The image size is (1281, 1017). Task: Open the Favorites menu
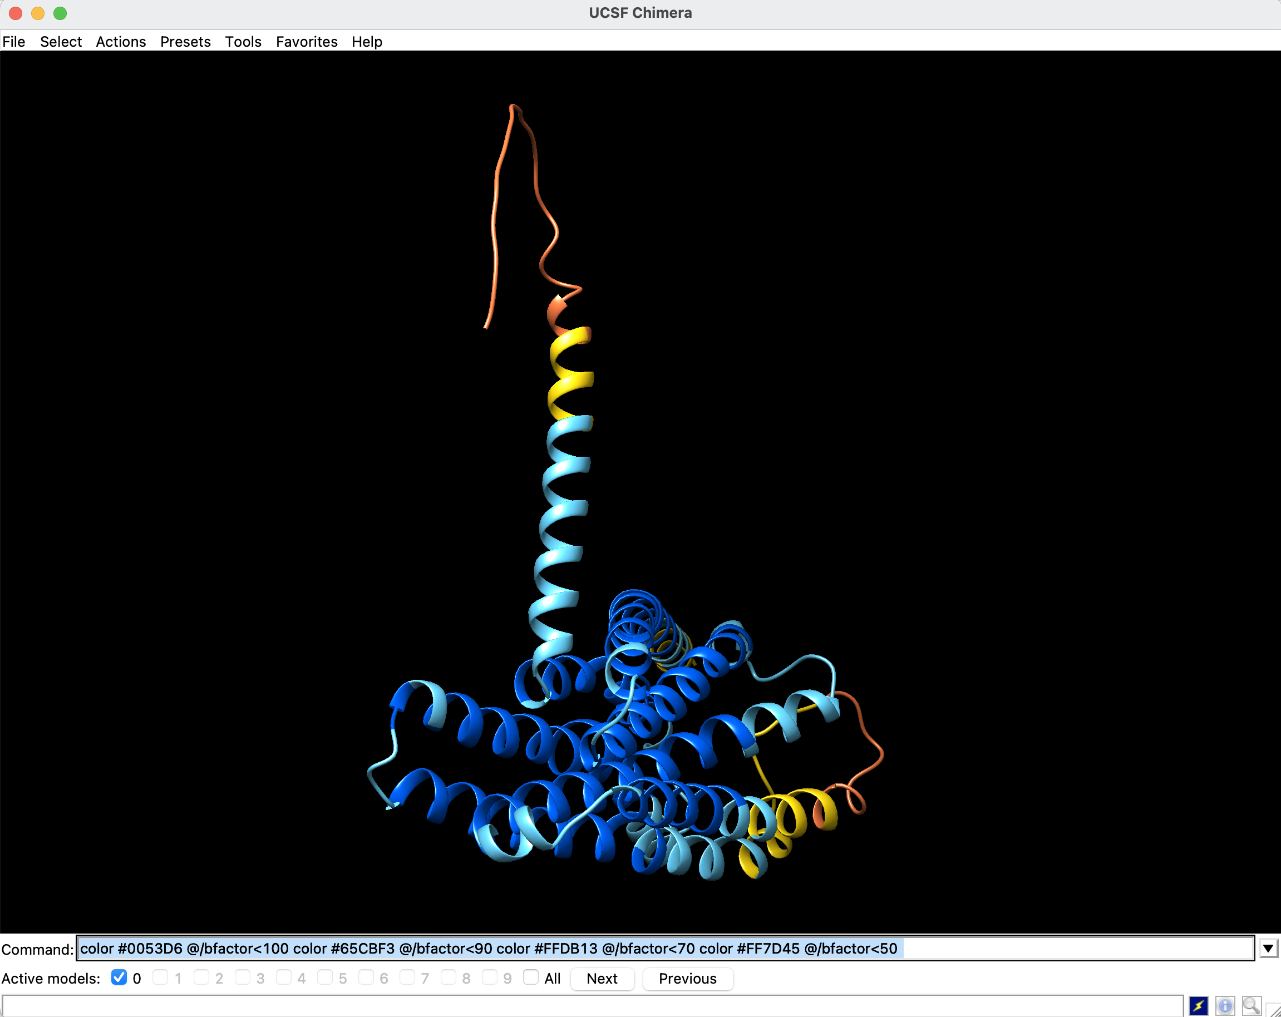[306, 42]
